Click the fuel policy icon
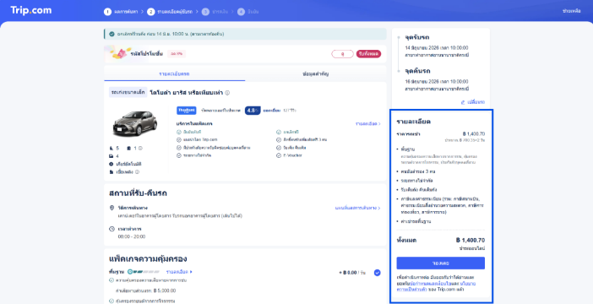The image size is (593, 304). pyautogui.click(x=112, y=172)
